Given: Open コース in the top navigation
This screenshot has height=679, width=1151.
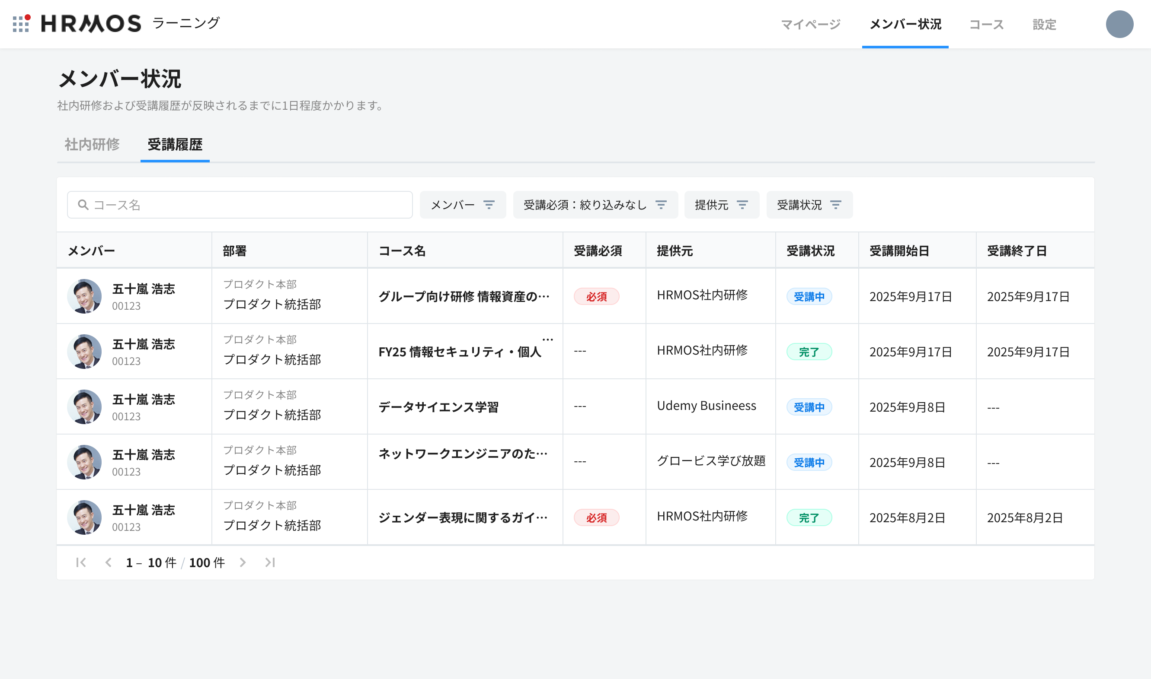Looking at the screenshot, I should (987, 24).
